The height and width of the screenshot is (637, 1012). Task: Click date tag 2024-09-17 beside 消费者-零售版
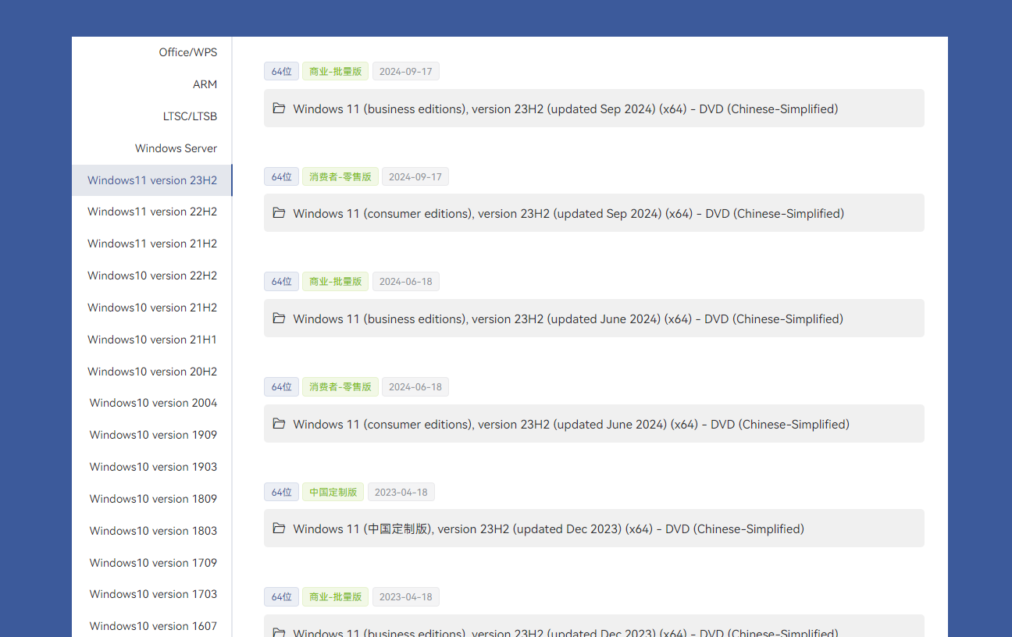pos(415,177)
